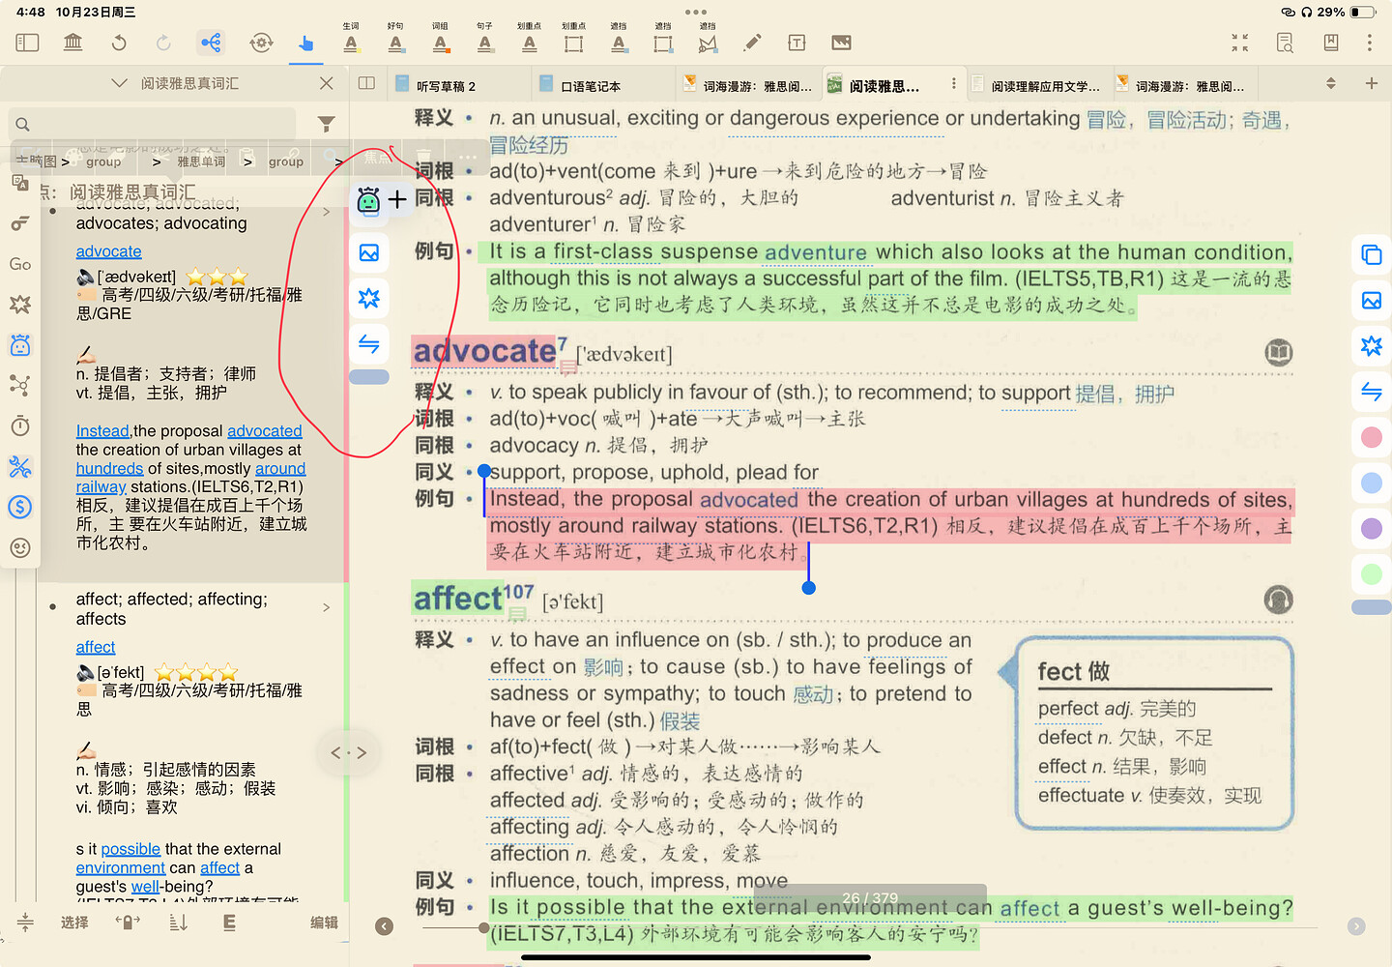Click the undo arrow in toolbar
The height and width of the screenshot is (967, 1392).
[x=119, y=43]
